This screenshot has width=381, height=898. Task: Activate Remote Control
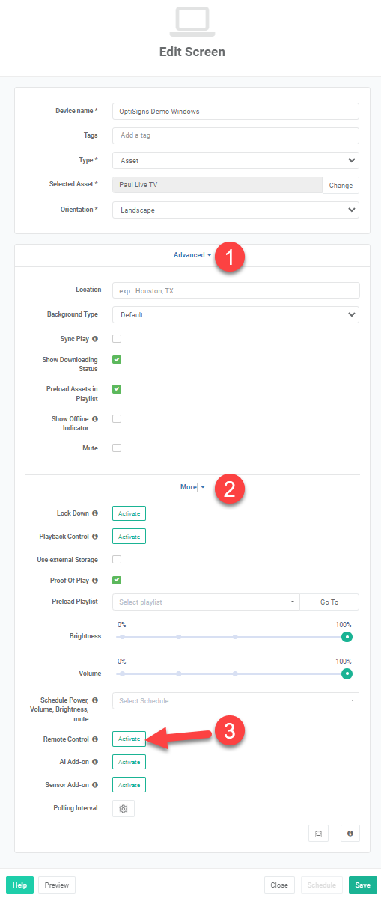pos(129,739)
